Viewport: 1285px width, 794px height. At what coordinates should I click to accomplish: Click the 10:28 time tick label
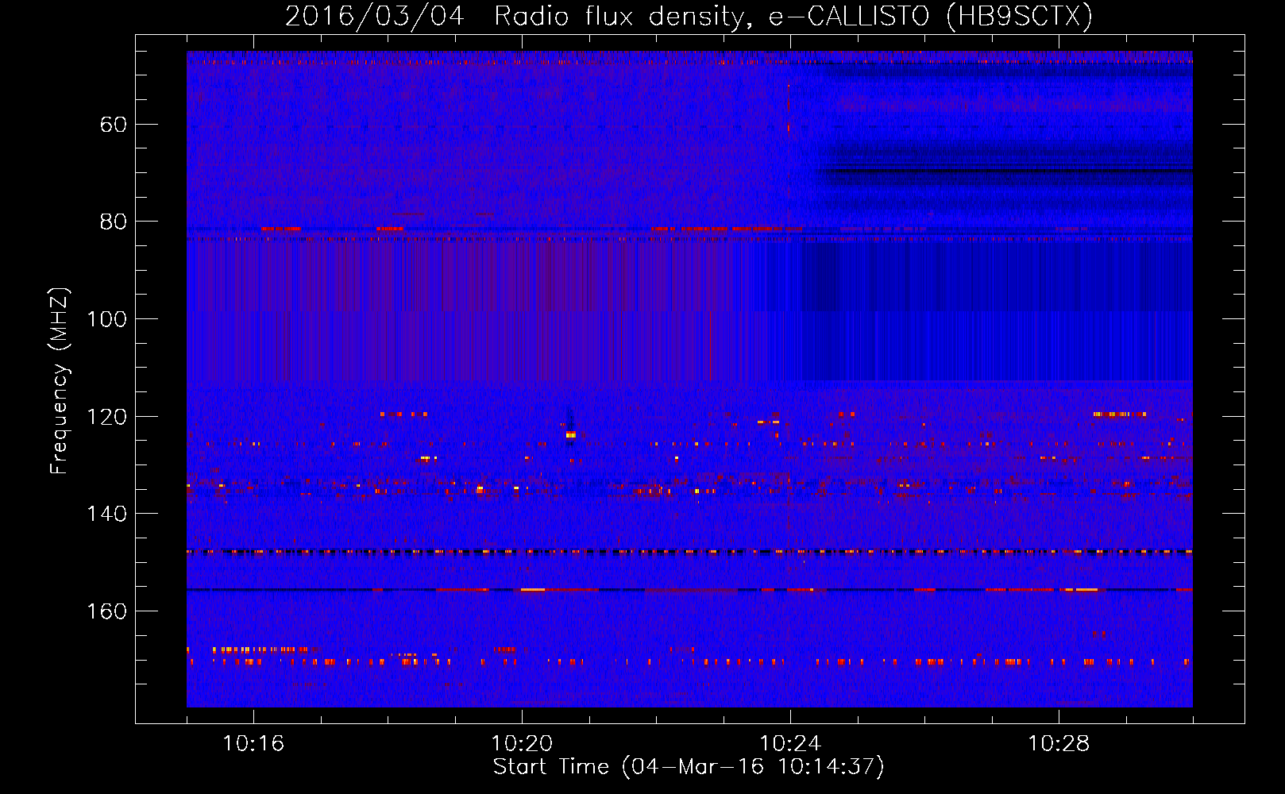(x=1059, y=744)
